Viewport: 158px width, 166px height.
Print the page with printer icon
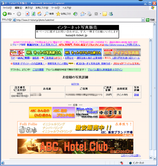click(89, 14)
